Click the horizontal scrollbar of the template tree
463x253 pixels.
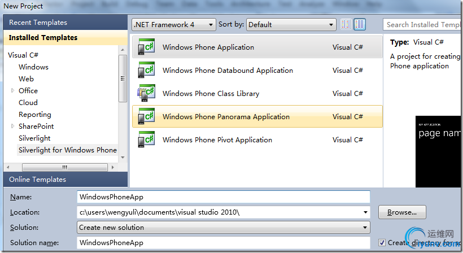tap(64, 167)
